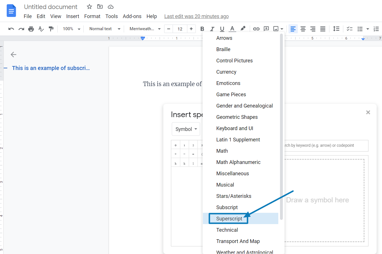Toggle underline formatting
The width and height of the screenshot is (382, 254).
222,29
